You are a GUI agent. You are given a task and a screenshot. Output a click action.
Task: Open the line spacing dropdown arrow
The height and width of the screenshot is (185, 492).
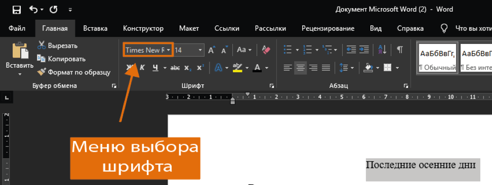pyautogui.click(x=352, y=67)
